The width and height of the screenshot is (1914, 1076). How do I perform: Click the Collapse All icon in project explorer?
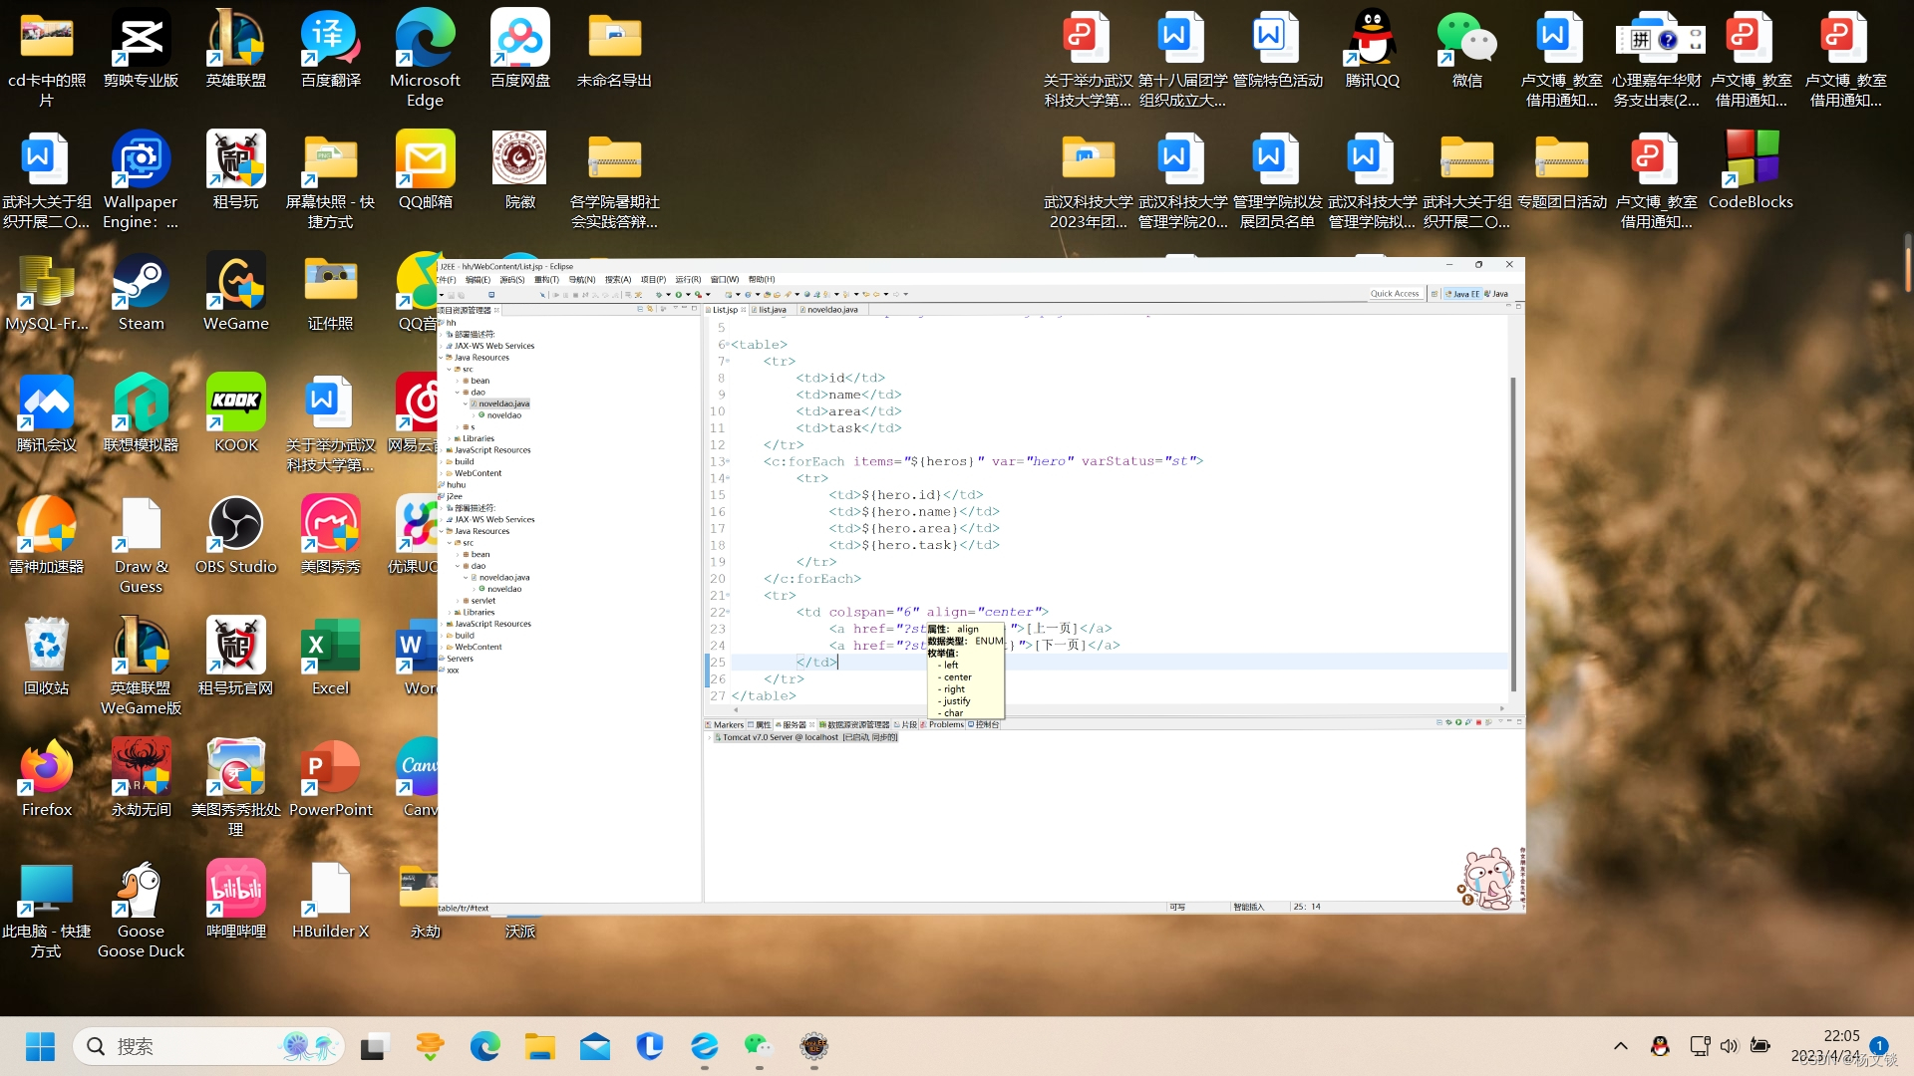(640, 309)
